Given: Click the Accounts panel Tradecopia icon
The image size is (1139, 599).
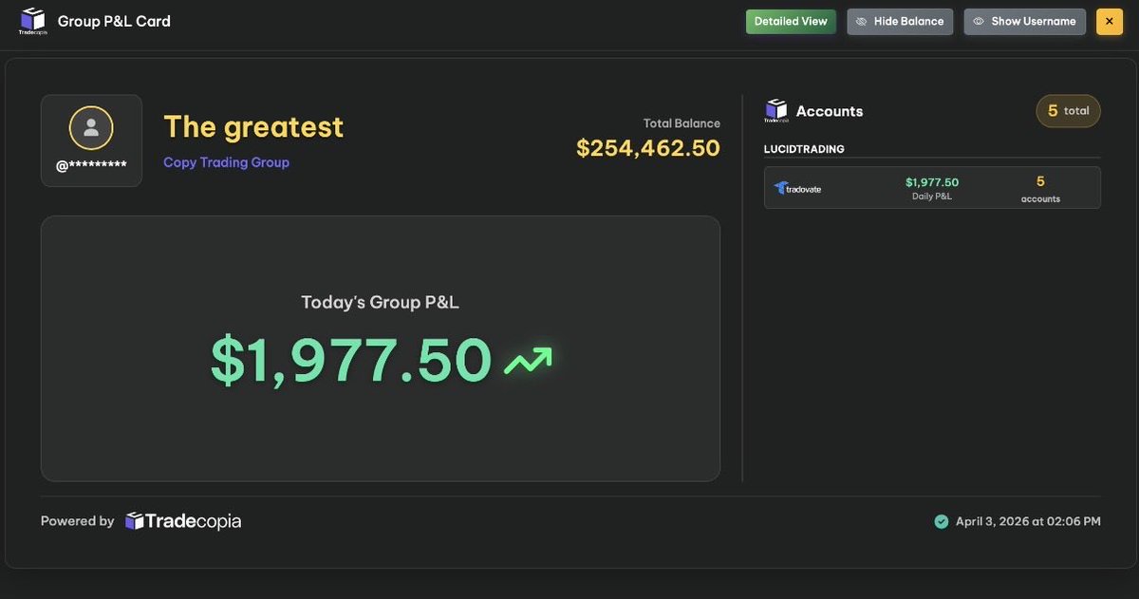Looking at the screenshot, I should (x=776, y=111).
